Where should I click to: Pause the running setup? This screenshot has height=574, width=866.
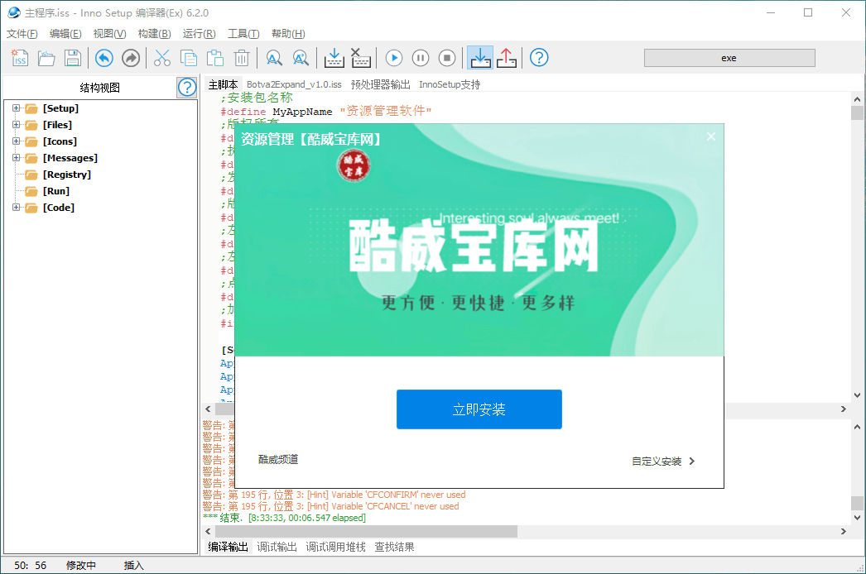[421, 58]
